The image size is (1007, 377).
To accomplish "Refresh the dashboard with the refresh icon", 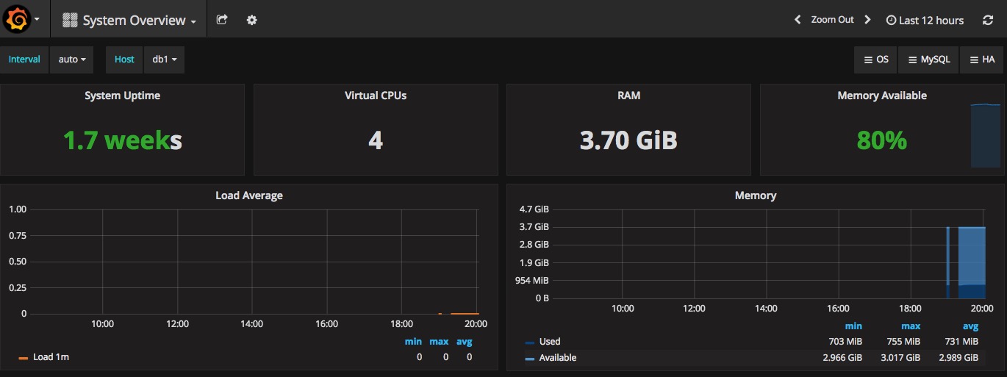I will pyautogui.click(x=988, y=20).
